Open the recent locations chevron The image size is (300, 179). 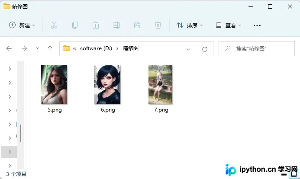tap(38, 48)
